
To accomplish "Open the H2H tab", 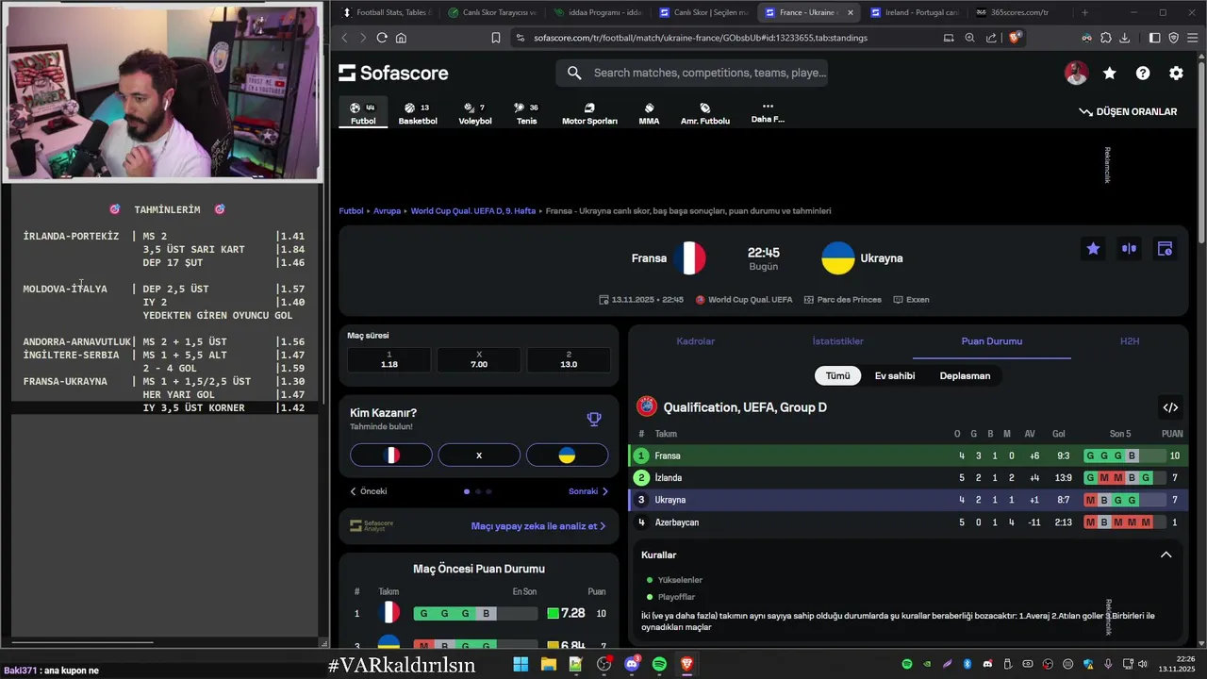I will pyautogui.click(x=1130, y=341).
